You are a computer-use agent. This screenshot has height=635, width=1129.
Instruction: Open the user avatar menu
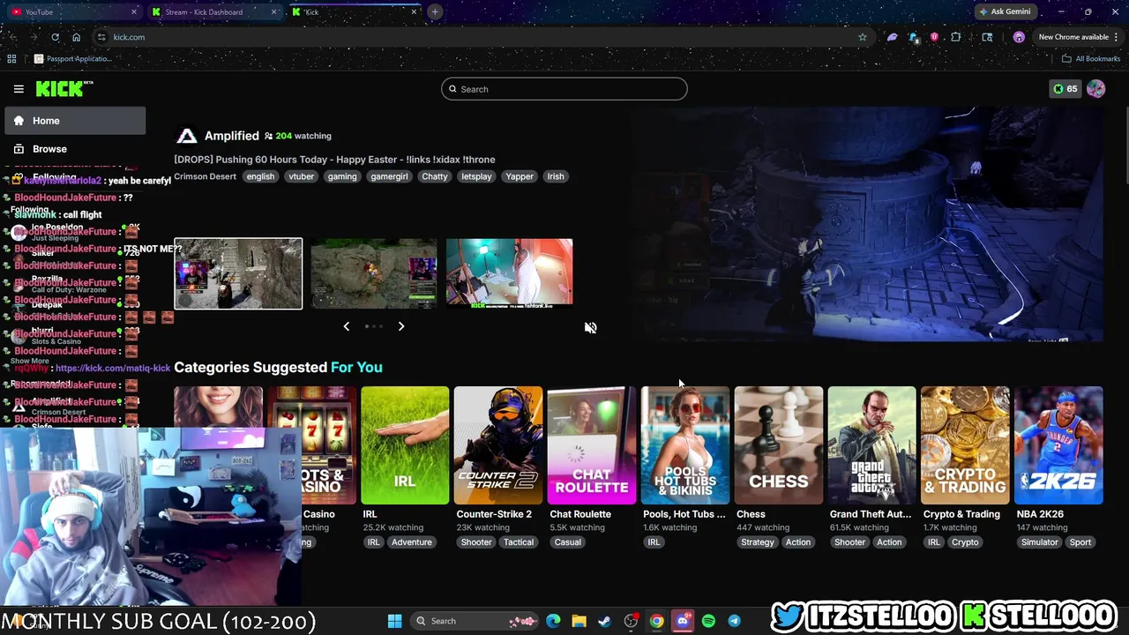[x=1096, y=89]
